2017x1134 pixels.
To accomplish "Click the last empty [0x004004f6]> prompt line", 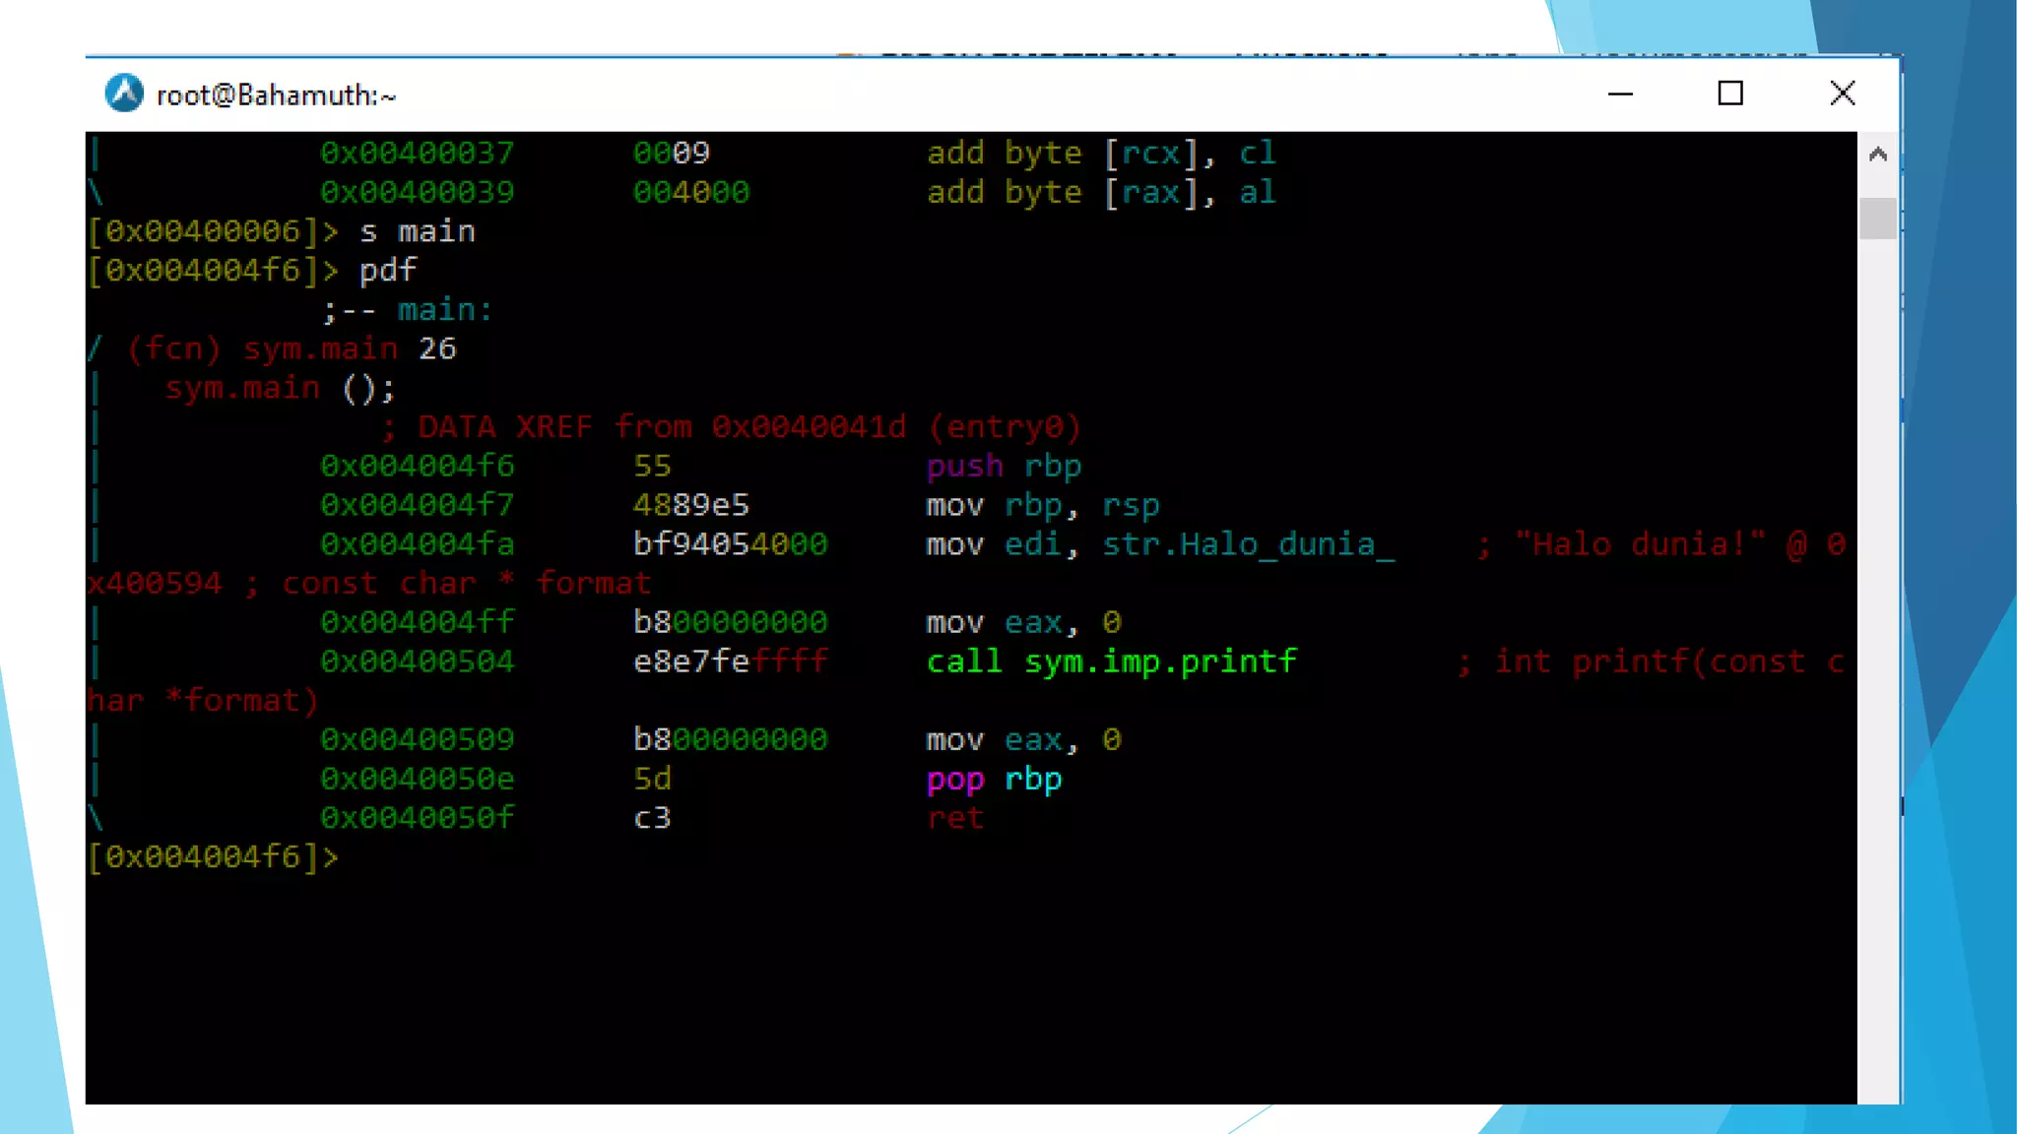I will pos(213,857).
